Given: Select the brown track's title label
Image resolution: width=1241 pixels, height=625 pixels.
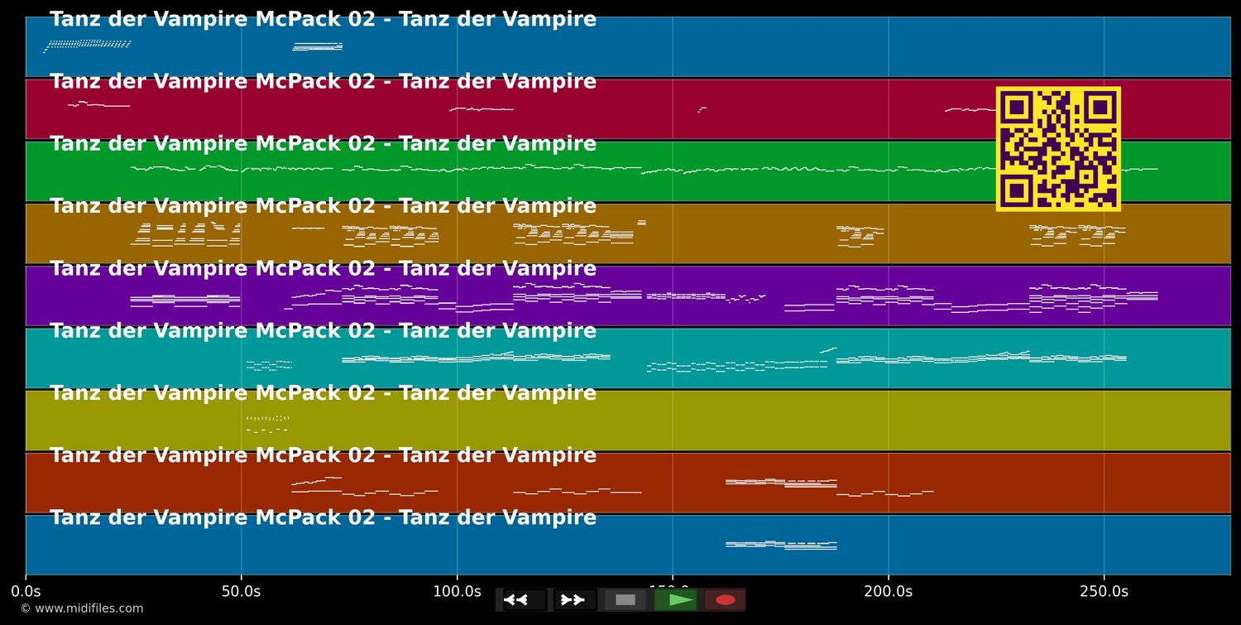Looking at the screenshot, I should [323, 206].
